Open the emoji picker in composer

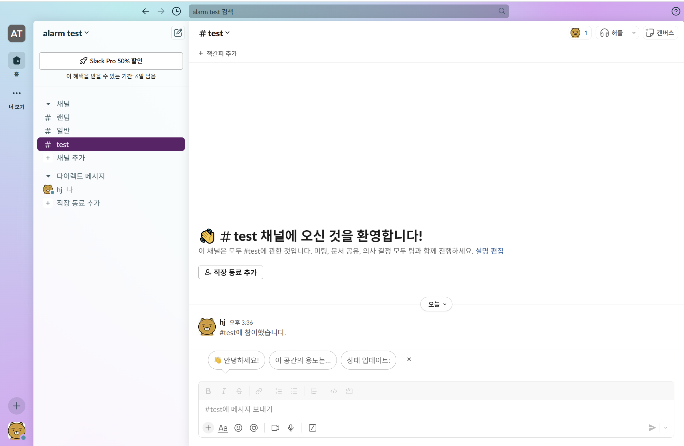coord(238,428)
